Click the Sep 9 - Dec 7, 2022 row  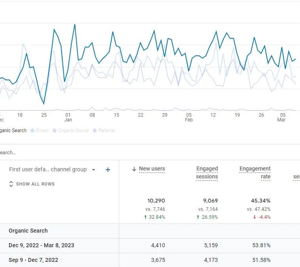pyautogui.click(x=34, y=260)
